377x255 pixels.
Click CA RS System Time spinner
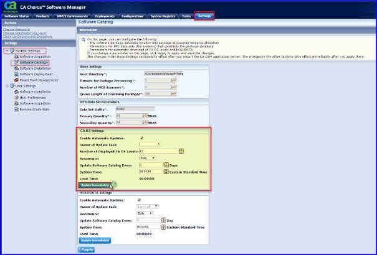166,172
